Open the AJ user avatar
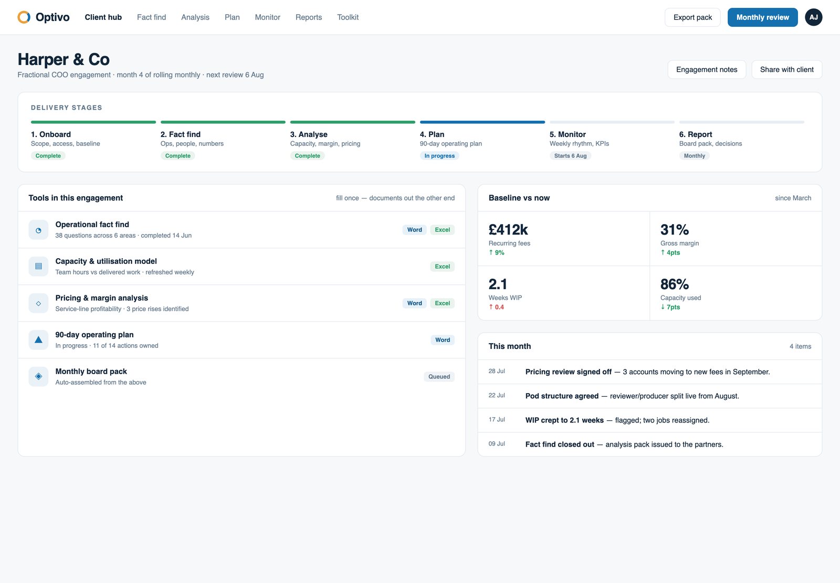 pyautogui.click(x=813, y=17)
